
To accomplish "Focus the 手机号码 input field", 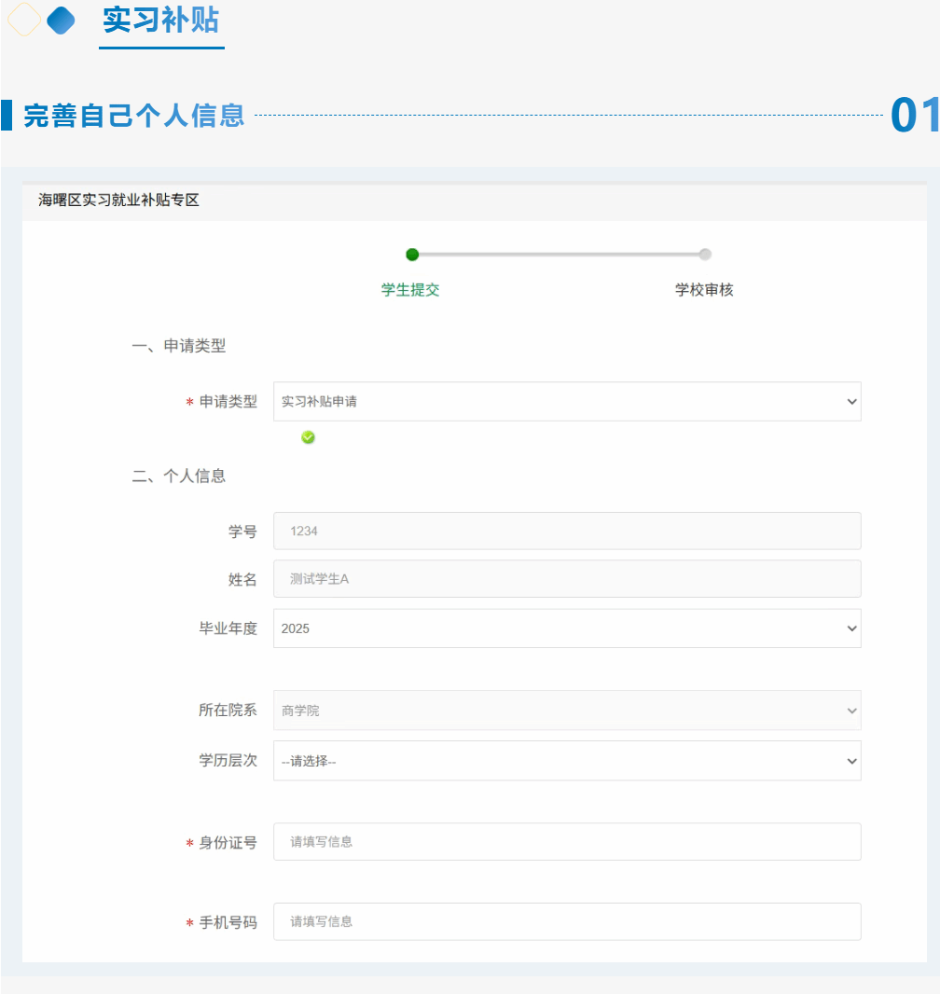I will (567, 922).
